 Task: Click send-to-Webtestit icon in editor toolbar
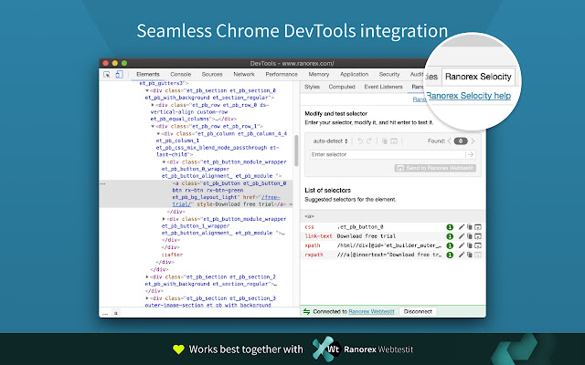[394, 141]
